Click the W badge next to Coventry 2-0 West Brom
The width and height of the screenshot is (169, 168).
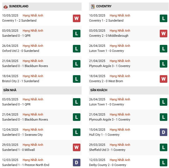click(163, 79)
